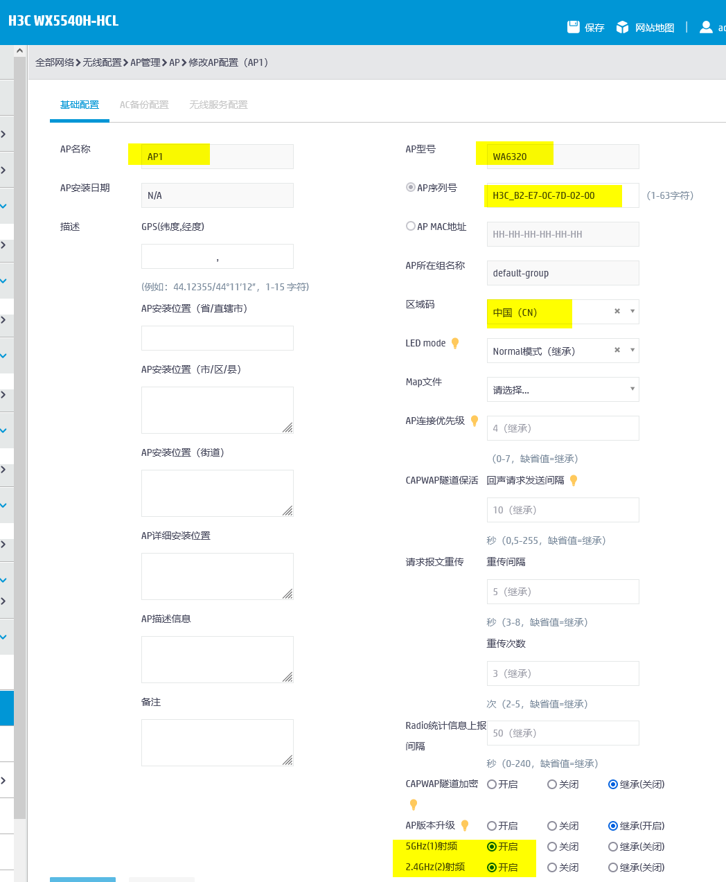Image resolution: width=726 pixels, height=882 pixels.
Task: Enable the 2.4GHz(2)射频 开启 option
Action: click(492, 867)
